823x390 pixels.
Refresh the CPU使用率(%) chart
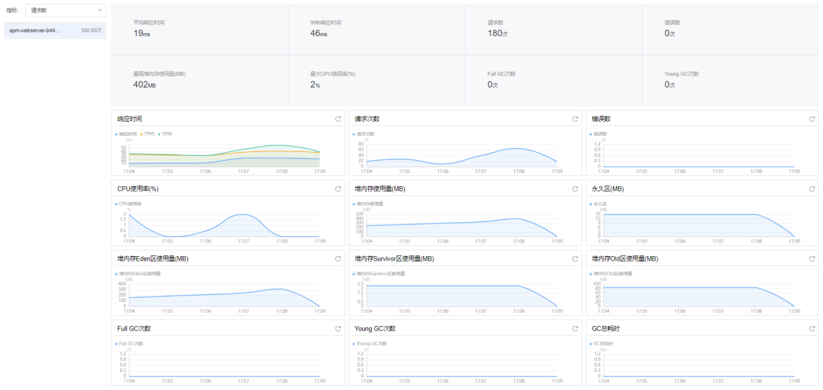click(x=338, y=189)
